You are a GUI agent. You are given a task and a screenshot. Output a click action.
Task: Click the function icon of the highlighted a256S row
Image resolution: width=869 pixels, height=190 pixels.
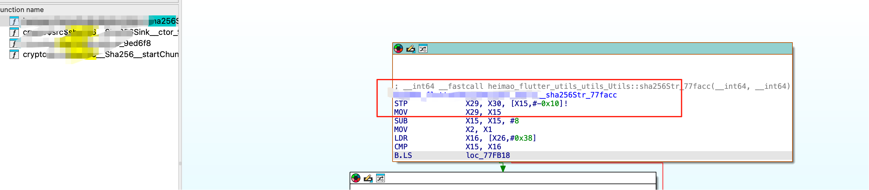(x=14, y=21)
